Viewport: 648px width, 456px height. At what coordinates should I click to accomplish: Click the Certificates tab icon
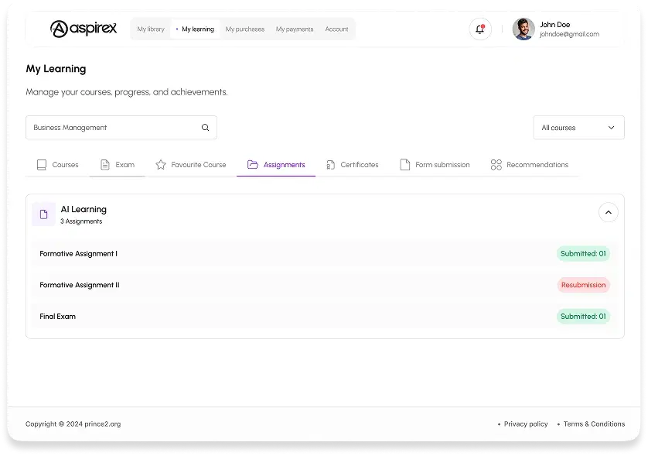(x=330, y=165)
